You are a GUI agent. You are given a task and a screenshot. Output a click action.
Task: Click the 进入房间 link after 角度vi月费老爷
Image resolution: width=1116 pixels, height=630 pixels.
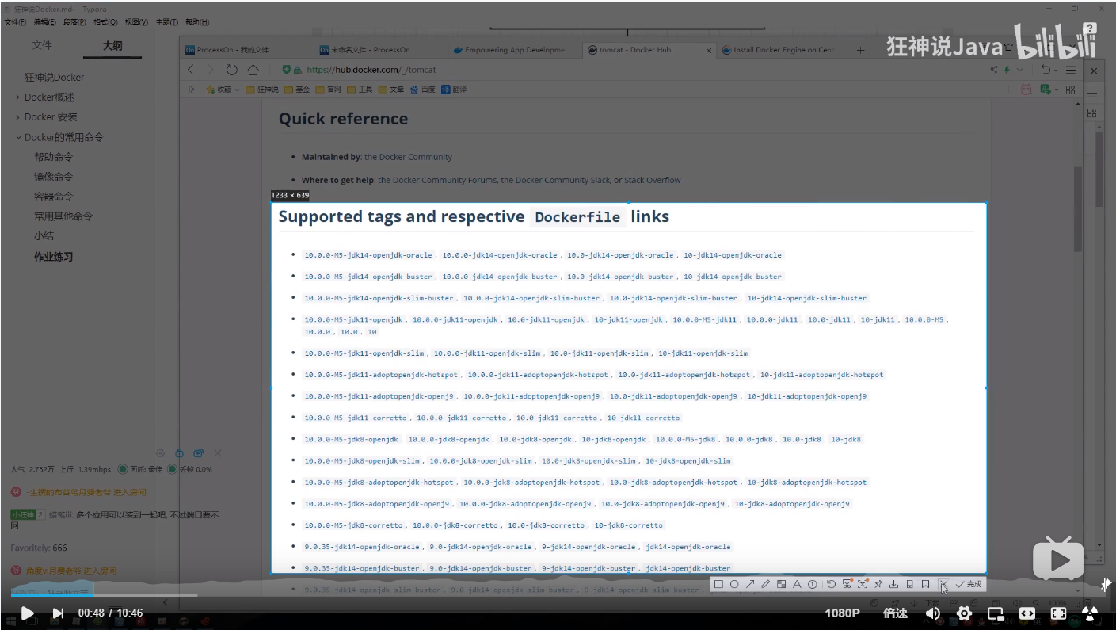100,571
